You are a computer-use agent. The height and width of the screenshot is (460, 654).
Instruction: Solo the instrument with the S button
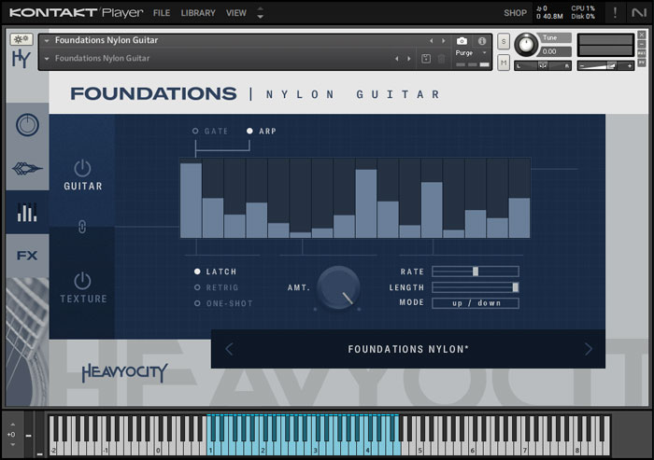(504, 41)
